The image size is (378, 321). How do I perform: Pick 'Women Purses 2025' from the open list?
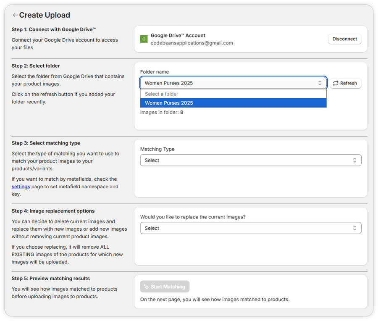pyautogui.click(x=233, y=103)
